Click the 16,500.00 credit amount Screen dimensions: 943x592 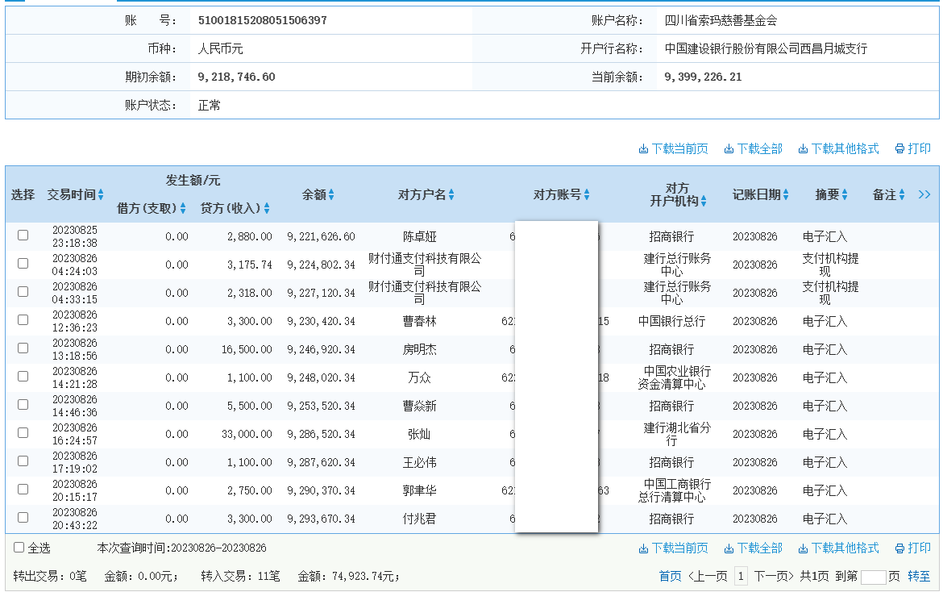click(247, 349)
